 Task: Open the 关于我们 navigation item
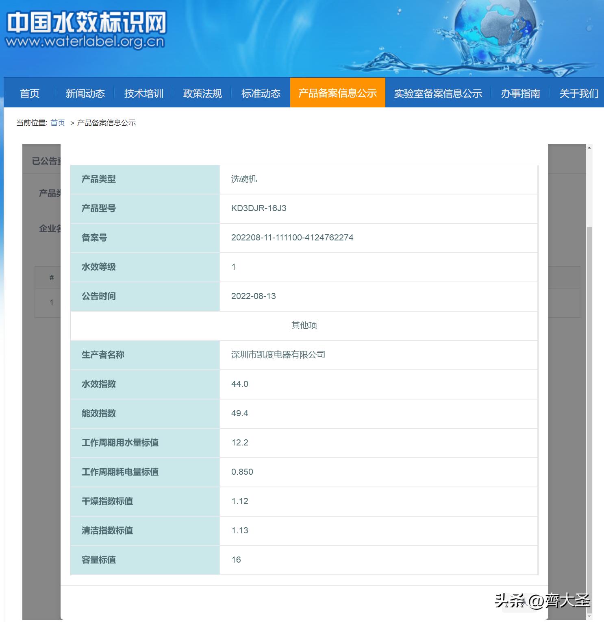(x=578, y=94)
